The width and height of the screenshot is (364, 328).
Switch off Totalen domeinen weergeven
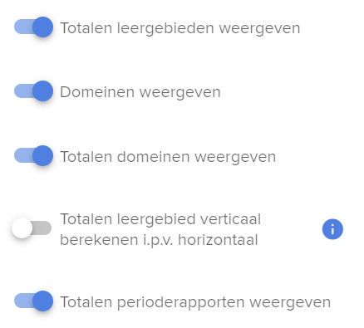click(33, 155)
